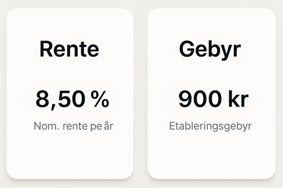The image size is (283, 188).
Task: Click the 900 kr fee value
Action: tap(213, 100)
